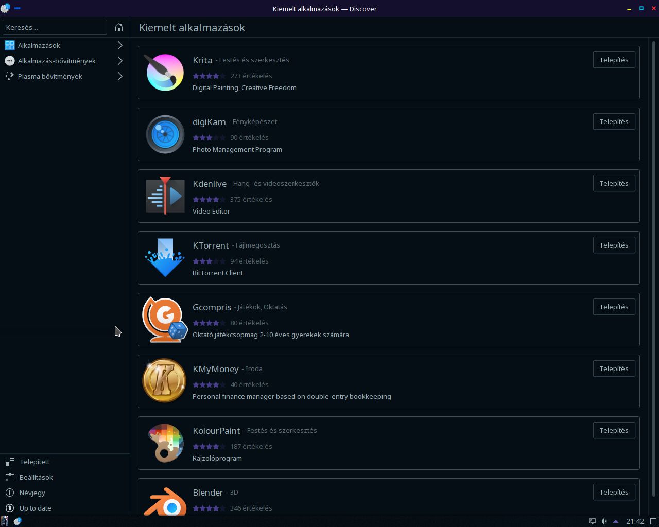Install Krita with Telepítés button
This screenshot has height=527, width=659.
point(614,60)
